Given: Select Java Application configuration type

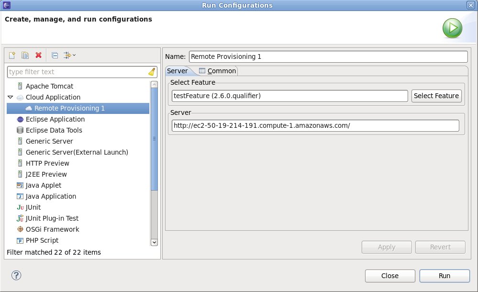Looking at the screenshot, I should 51,196.
